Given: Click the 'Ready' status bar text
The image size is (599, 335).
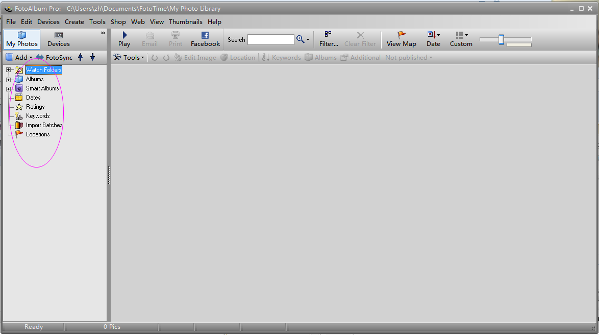Looking at the screenshot, I should tap(34, 327).
